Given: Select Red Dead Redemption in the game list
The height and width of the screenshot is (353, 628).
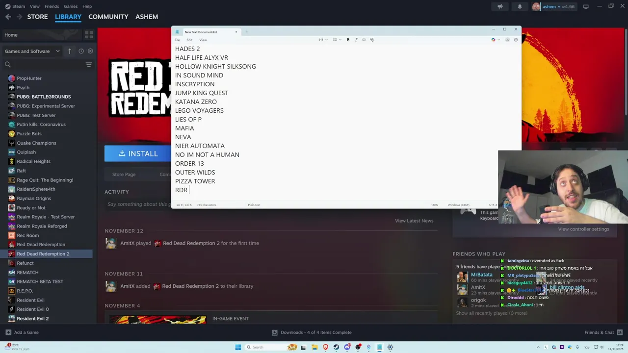Looking at the screenshot, I should click(41, 244).
